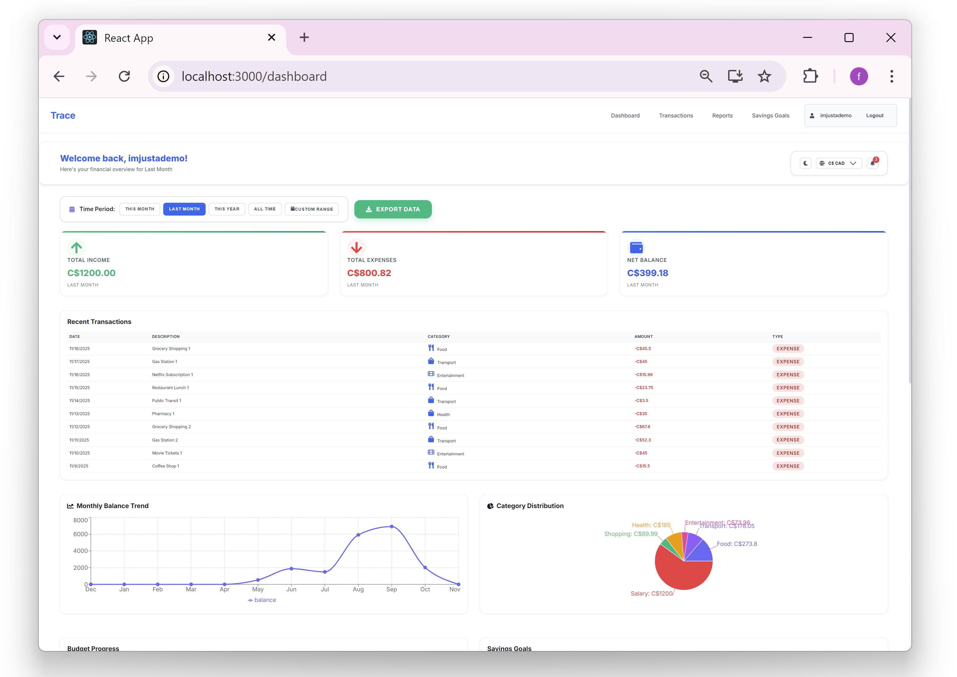Click the Export Data button

click(392, 209)
